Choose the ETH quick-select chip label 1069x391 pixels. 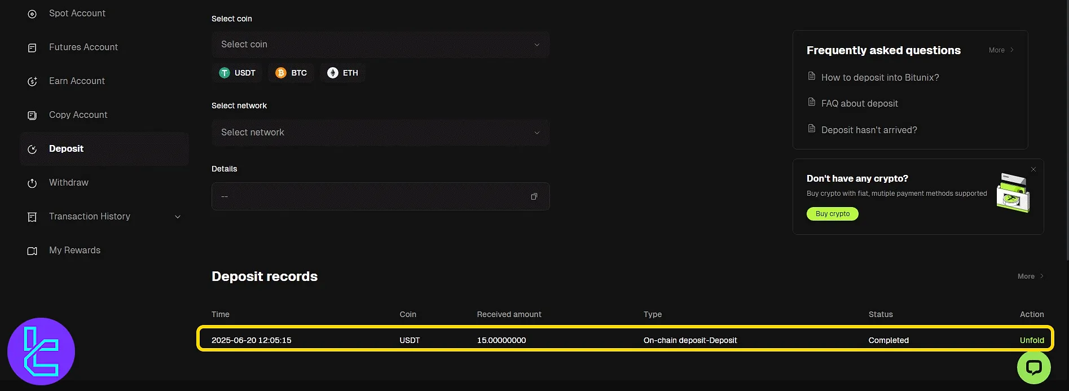[350, 73]
